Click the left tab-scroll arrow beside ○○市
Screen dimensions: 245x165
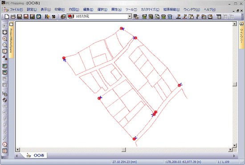pos(17,156)
